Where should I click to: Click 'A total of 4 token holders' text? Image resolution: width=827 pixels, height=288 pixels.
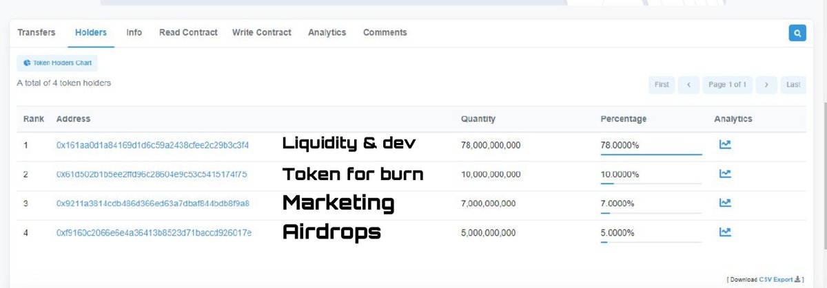[64, 82]
